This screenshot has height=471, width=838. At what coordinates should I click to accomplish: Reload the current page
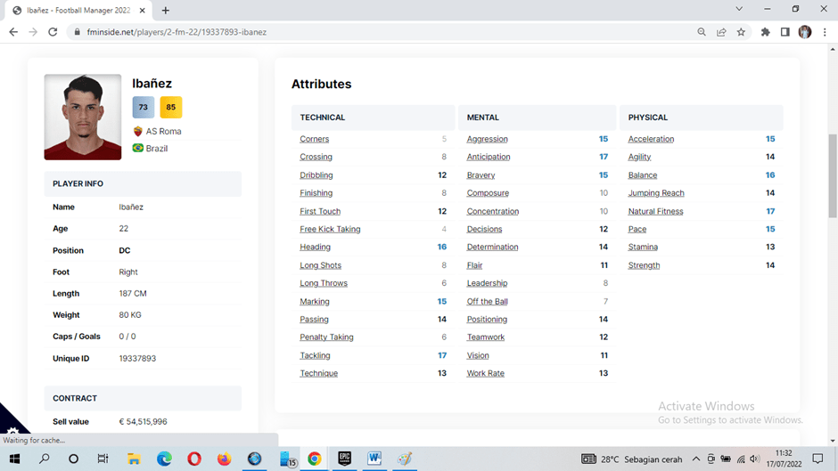pyautogui.click(x=53, y=32)
